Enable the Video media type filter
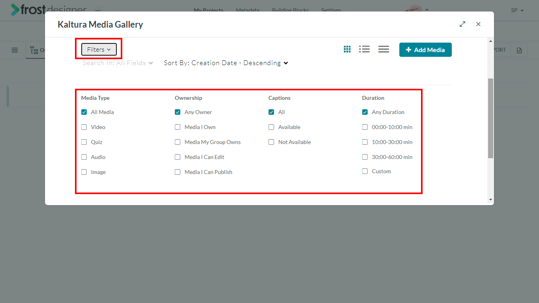Viewport: 539px width, 303px height. click(x=84, y=127)
